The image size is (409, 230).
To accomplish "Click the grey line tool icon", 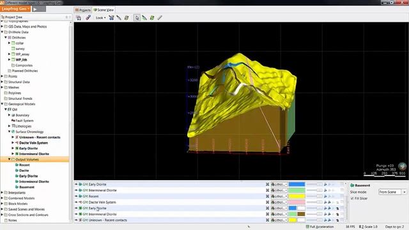I will 160,18.
